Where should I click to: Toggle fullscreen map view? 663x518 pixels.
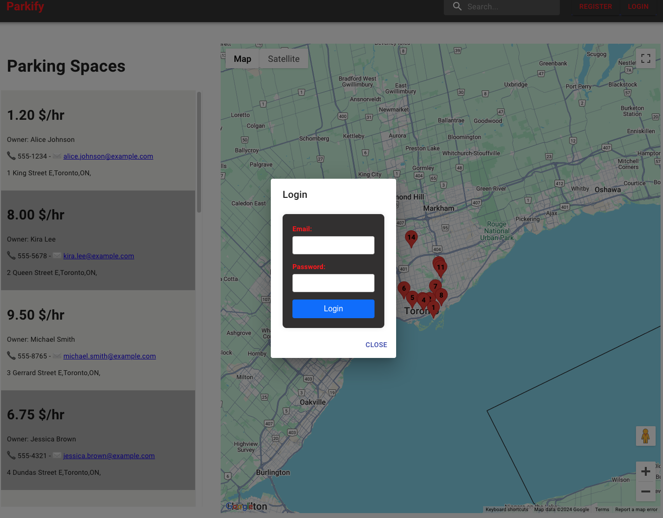click(x=645, y=58)
